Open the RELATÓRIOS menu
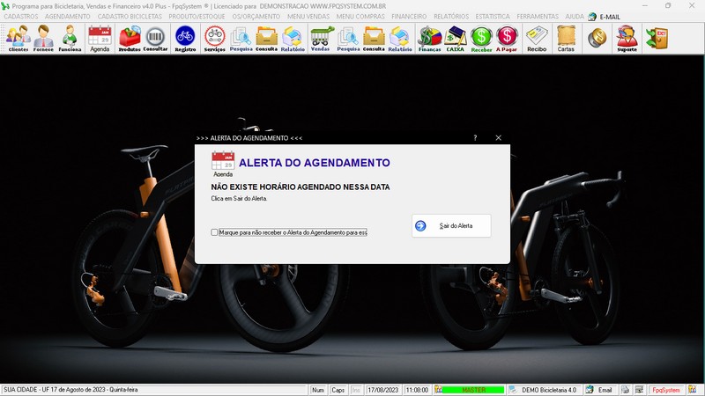 [451, 16]
